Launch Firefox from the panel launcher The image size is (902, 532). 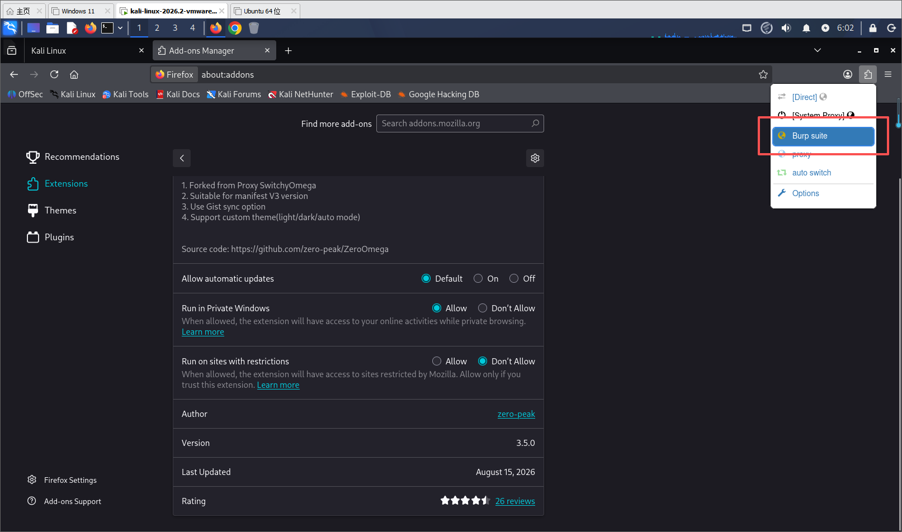click(91, 28)
